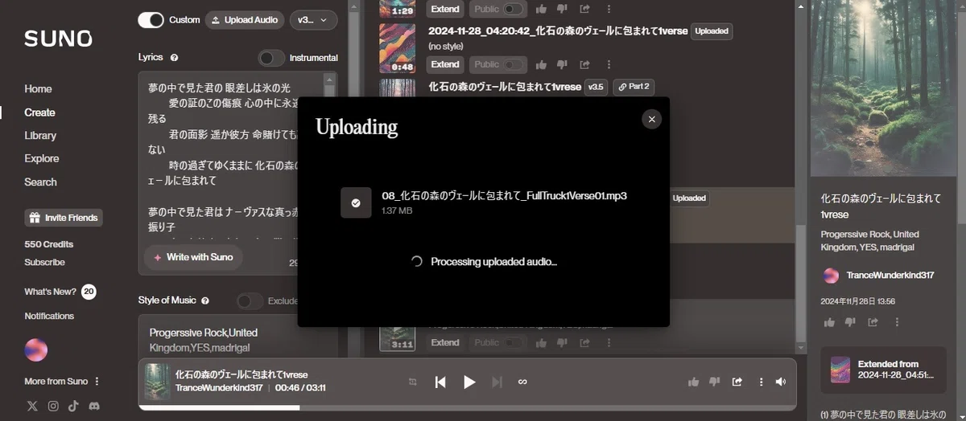Click the Part 2 link badge
This screenshot has height=421, width=966.
(x=634, y=87)
